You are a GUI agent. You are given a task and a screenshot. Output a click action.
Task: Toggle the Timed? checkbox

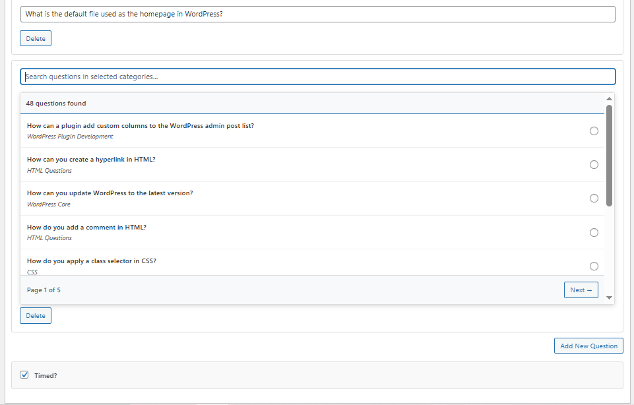(x=24, y=375)
